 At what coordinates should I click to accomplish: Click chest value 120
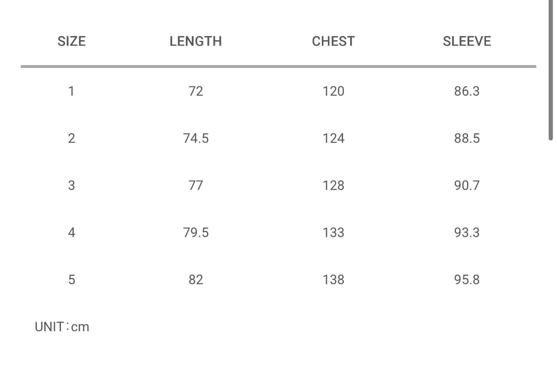[x=333, y=91]
